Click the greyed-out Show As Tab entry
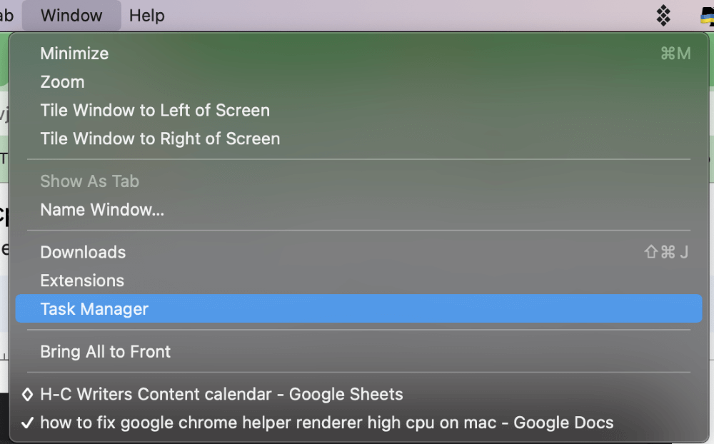This screenshot has width=714, height=444. [x=89, y=181]
